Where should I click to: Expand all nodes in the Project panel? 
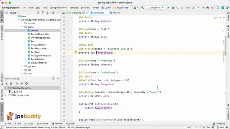click(43, 13)
